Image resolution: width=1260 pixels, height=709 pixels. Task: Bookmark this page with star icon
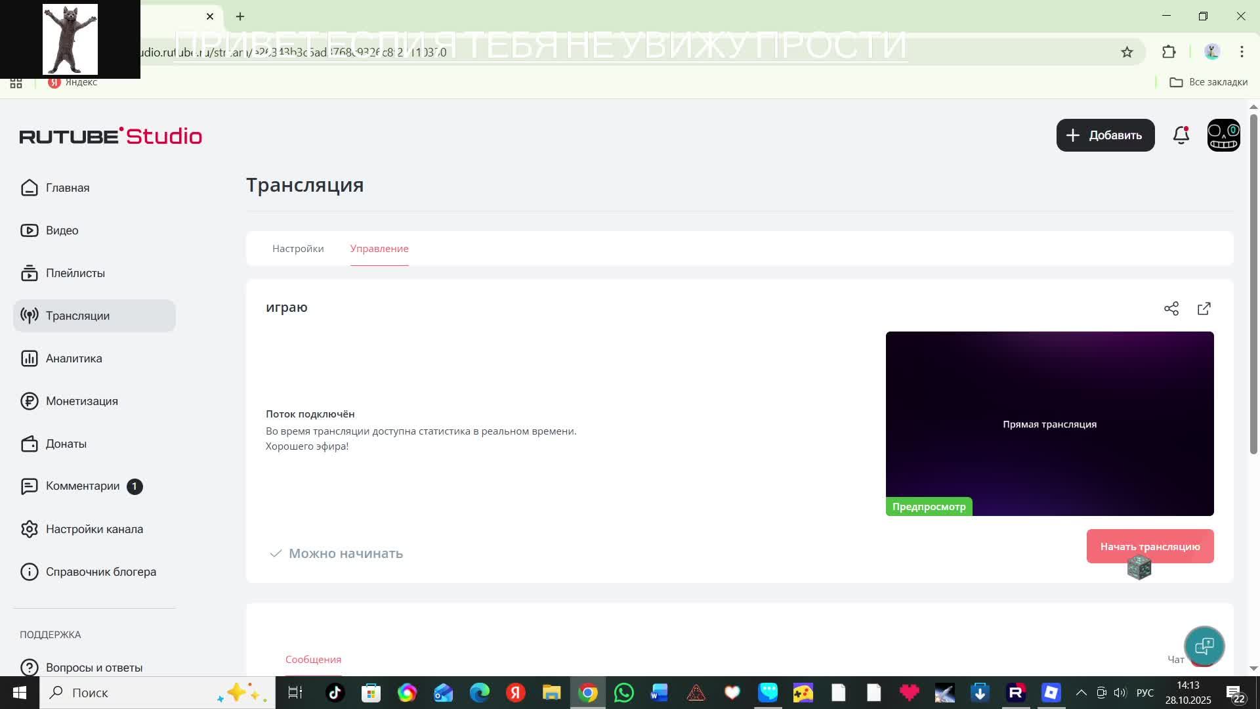pos(1127,52)
